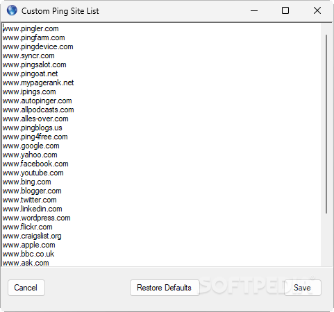Click on www.youtube.com line
The width and height of the screenshot is (334, 312).
33,173
